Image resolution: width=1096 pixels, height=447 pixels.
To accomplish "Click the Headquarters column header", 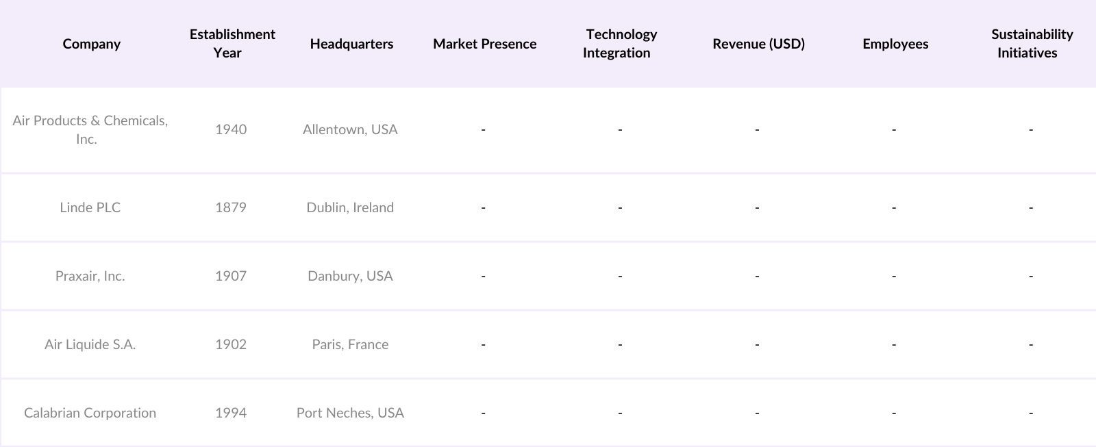I will click(351, 44).
